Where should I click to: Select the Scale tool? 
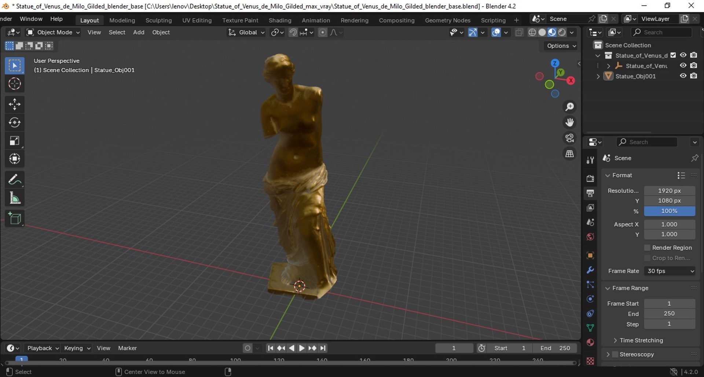click(x=15, y=141)
